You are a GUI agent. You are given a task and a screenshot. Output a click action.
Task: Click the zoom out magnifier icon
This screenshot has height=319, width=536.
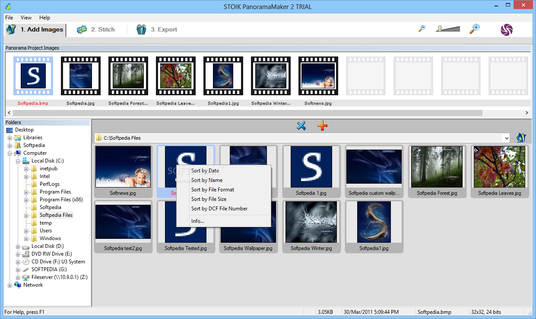pyautogui.click(x=422, y=29)
